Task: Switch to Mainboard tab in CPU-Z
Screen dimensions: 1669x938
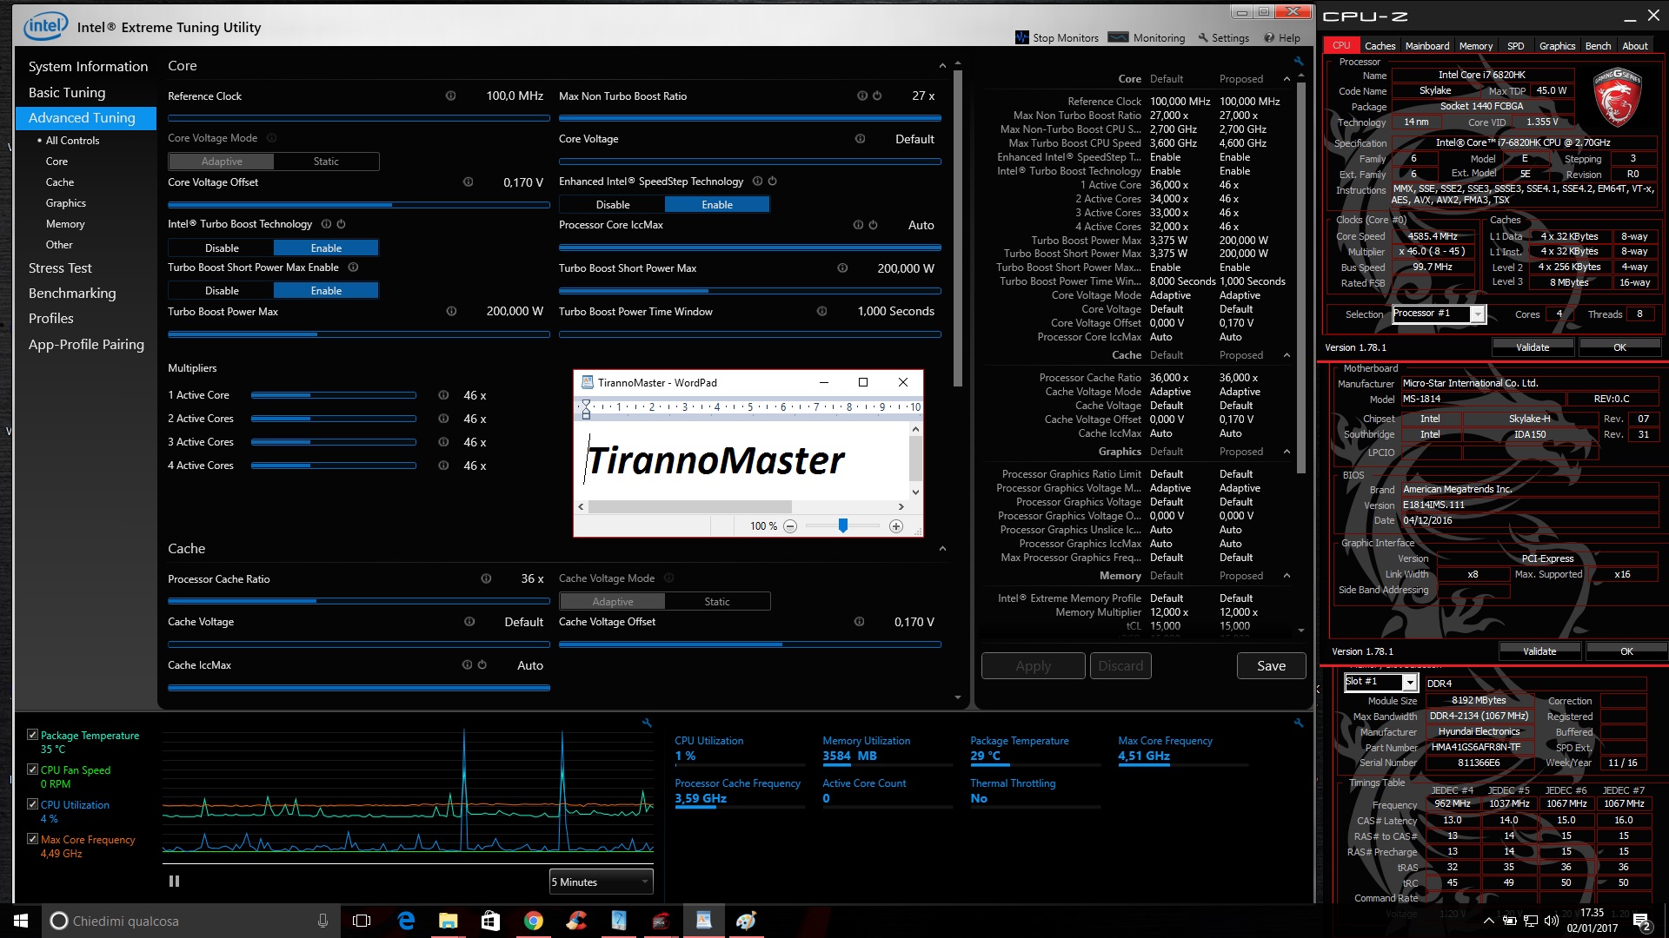Action: click(x=1426, y=46)
